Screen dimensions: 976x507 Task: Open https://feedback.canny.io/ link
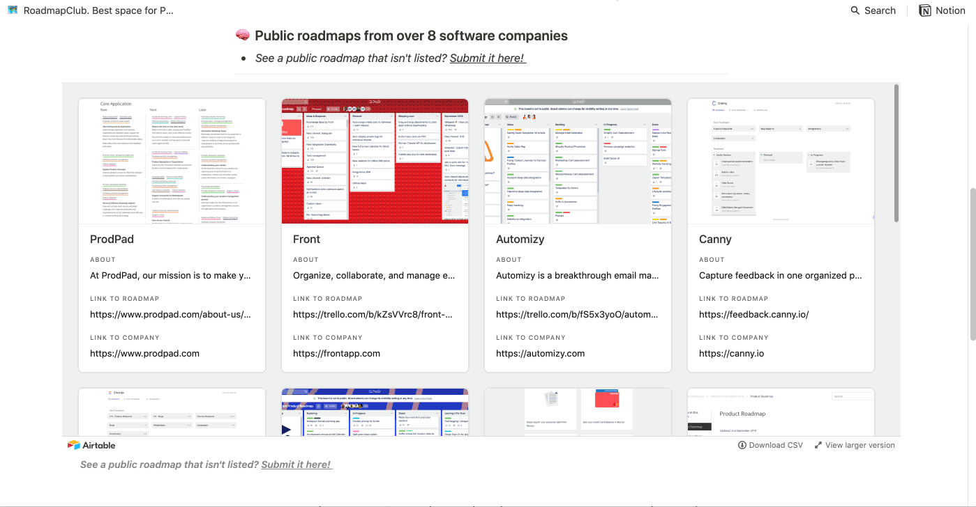click(x=753, y=314)
